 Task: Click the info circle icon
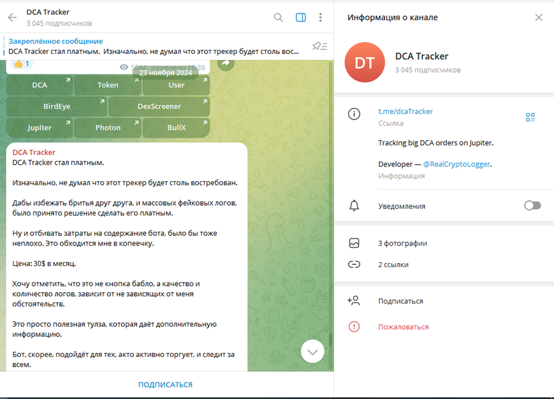tap(354, 114)
